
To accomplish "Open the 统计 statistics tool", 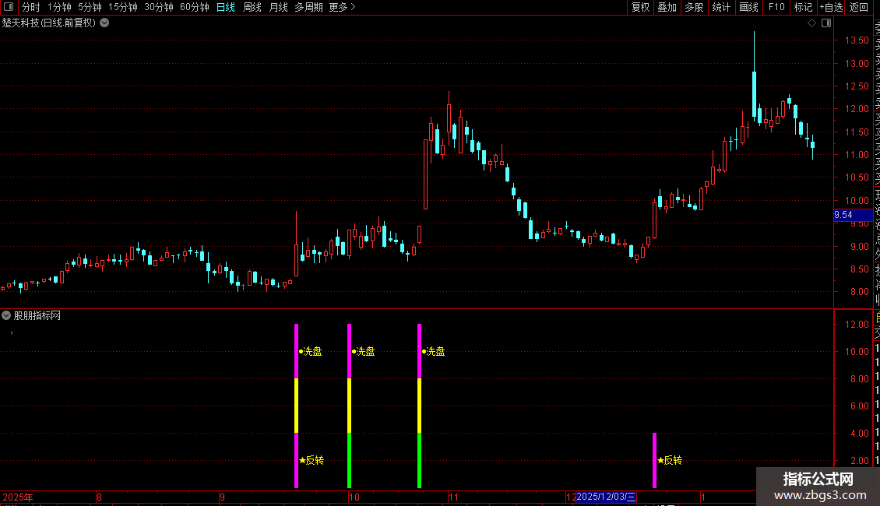I will tap(721, 7).
